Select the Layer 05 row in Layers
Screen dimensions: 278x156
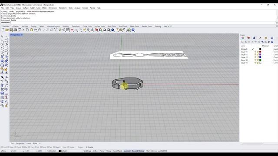pos(259,63)
